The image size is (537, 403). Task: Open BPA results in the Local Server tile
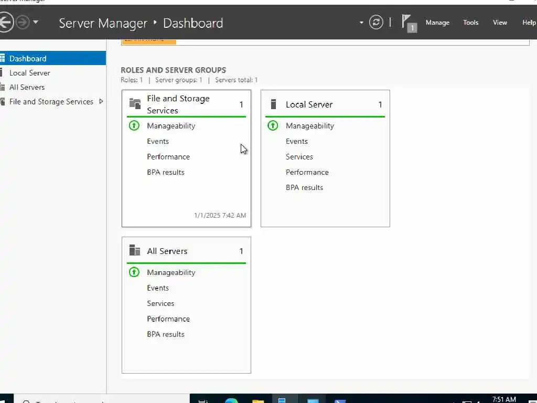[304, 187]
